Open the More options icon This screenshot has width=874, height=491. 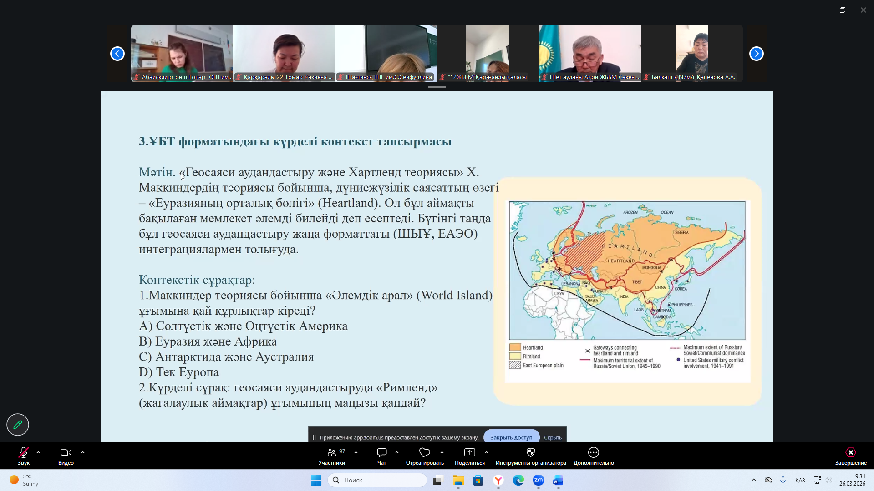[593, 452]
